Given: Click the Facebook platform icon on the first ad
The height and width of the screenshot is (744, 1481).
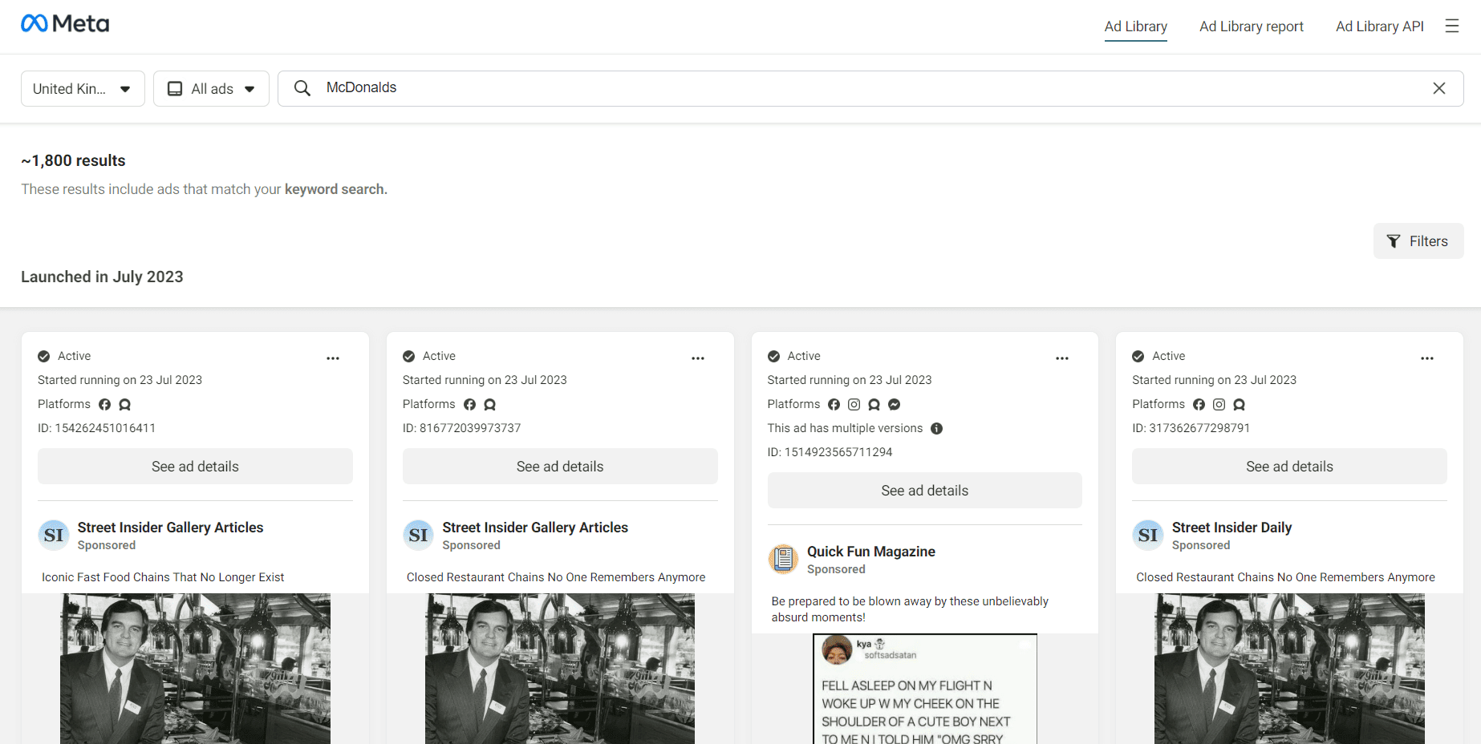Looking at the screenshot, I should click(x=104, y=404).
